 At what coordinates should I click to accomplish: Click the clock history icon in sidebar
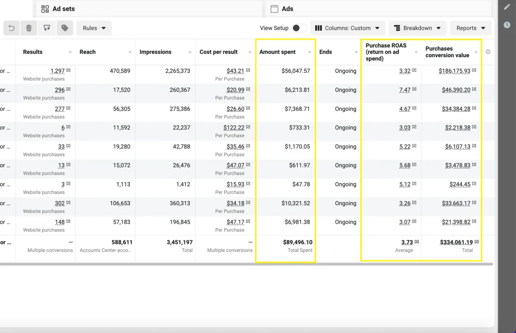point(507,25)
